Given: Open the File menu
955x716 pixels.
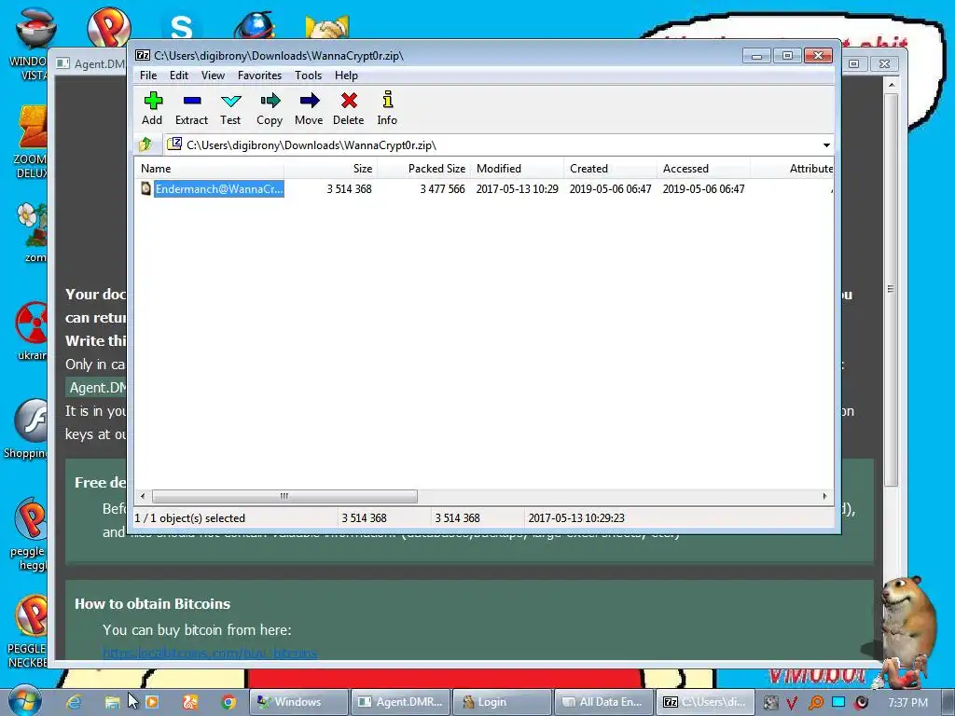Looking at the screenshot, I should click(148, 76).
